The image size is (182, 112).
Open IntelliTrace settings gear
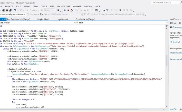pyautogui.click(x=179, y=23)
